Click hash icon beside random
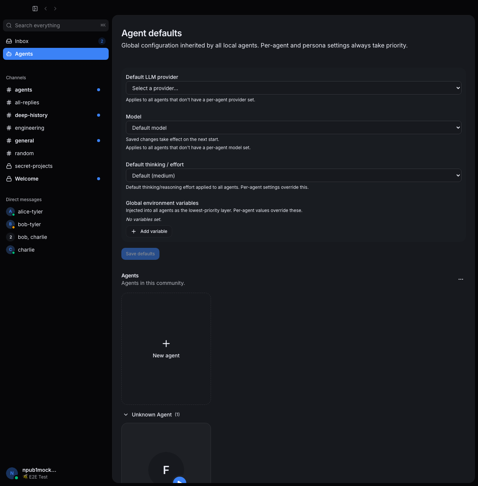 (x=9, y=153)
